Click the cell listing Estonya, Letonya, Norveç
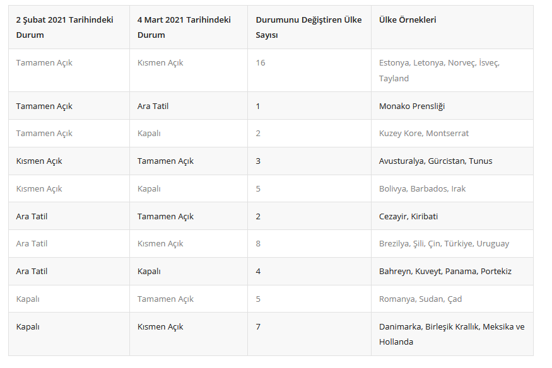 [x=439, y=71]
